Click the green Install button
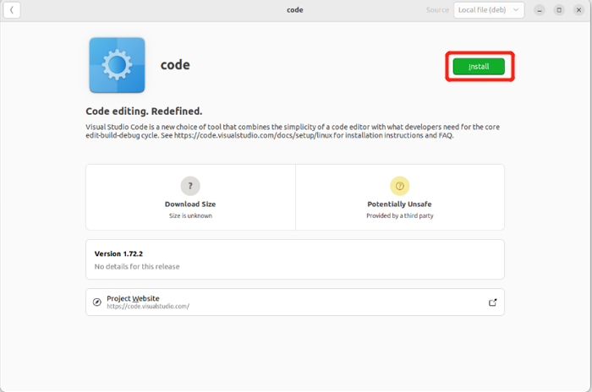This screenshot has height=392, width=592. coord(479,67)
